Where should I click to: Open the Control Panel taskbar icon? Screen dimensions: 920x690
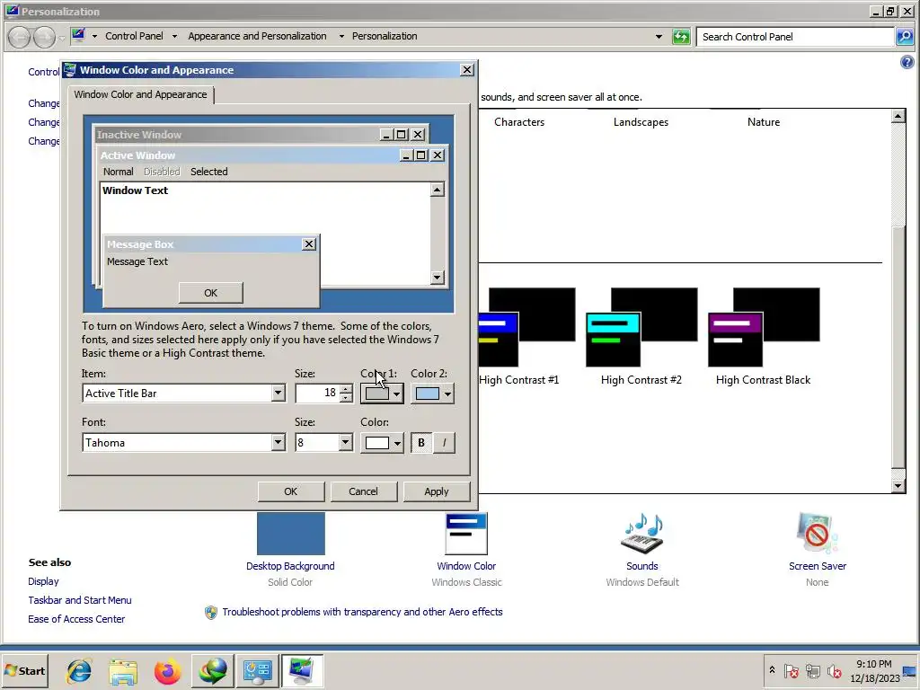click(x=257, y=670)
